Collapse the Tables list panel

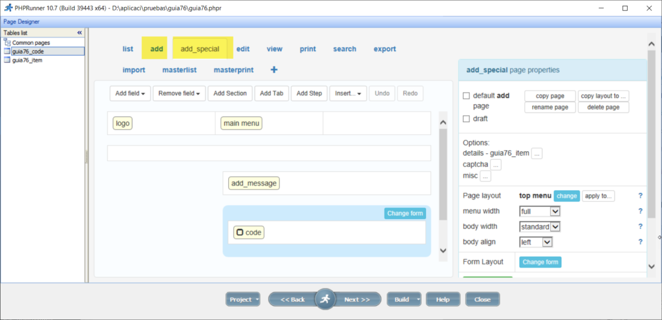point(80,32)
